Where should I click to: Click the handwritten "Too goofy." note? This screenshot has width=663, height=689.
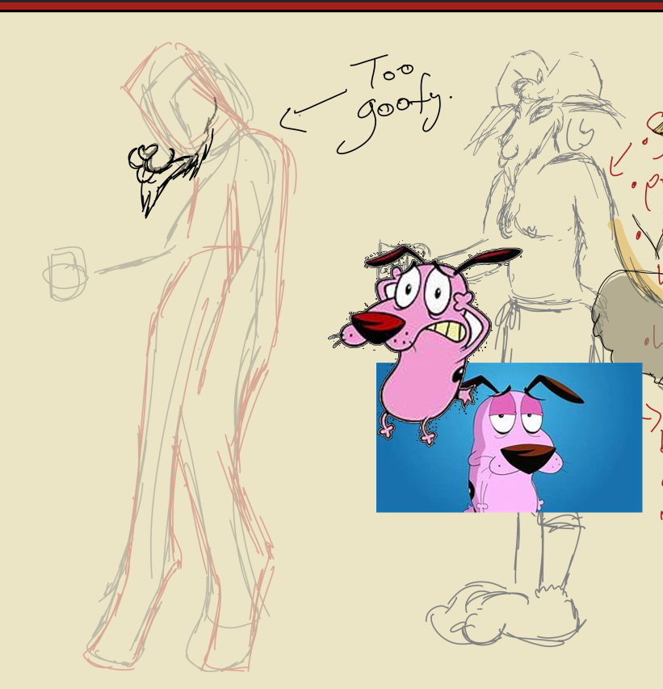393,103
